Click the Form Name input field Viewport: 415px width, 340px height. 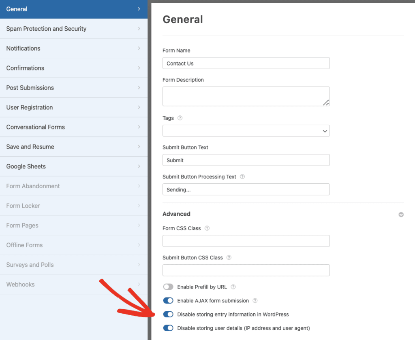coord(246,63)
